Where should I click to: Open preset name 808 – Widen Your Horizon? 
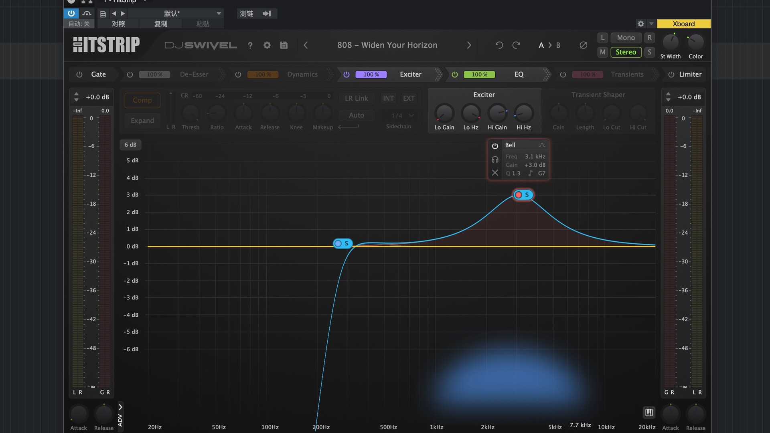387,45
